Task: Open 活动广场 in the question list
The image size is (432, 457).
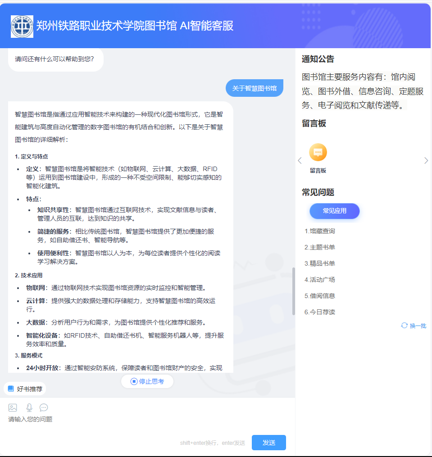Action: (x=320, y=280)
